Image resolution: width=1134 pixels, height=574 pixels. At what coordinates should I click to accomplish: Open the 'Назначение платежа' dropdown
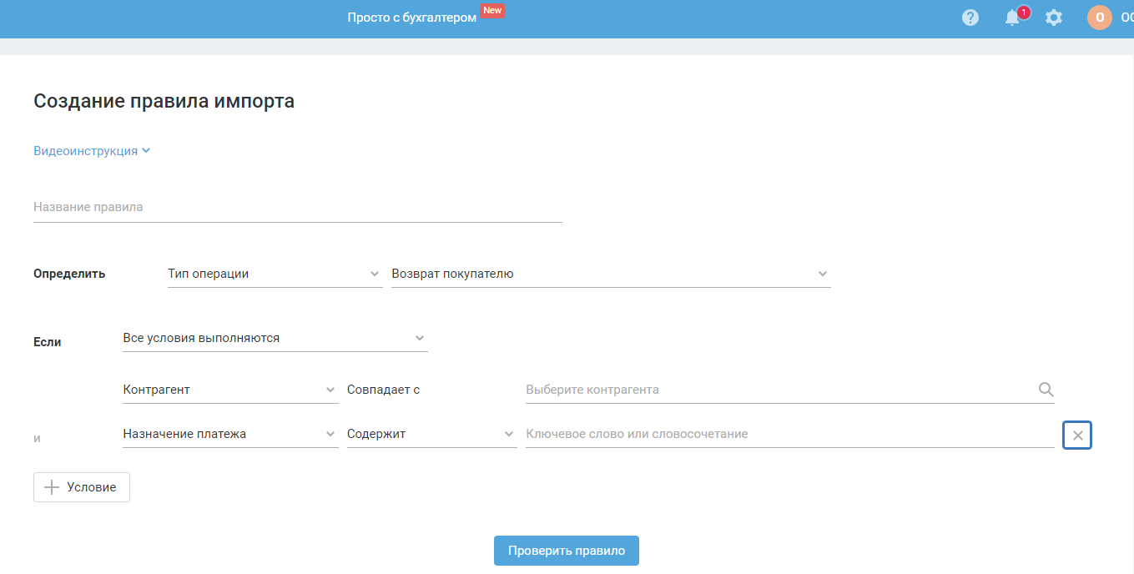pos(230,434)
